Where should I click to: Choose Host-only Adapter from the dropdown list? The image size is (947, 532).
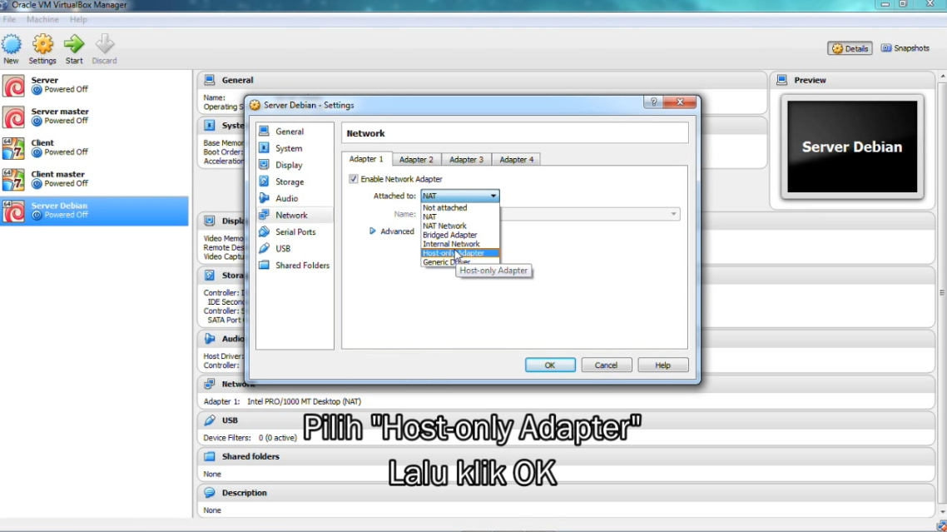pyautogui.click(x=460, y=253)
